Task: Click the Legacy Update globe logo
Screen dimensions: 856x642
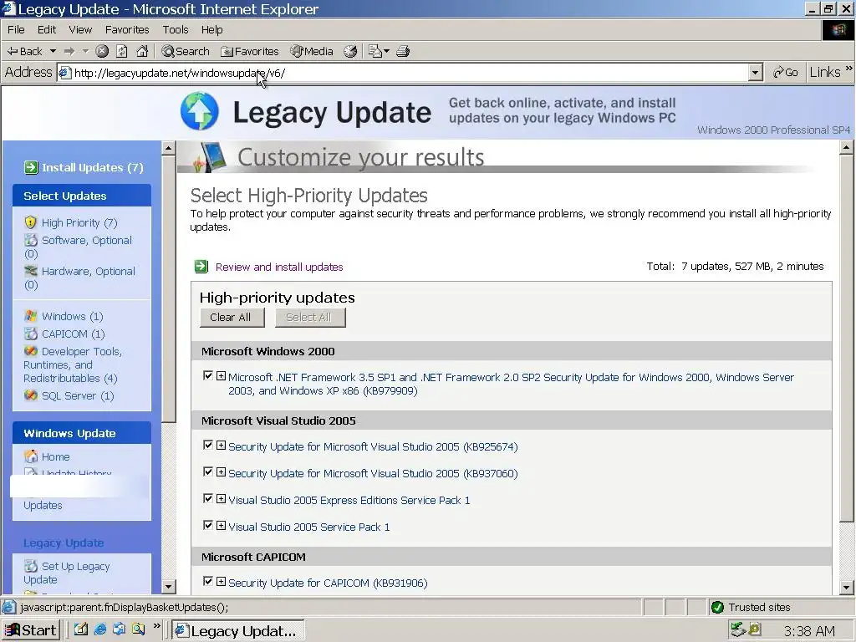Action: [x=199, y=111]
